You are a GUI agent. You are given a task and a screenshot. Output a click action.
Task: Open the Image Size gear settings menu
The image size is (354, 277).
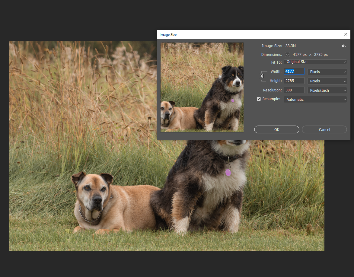point(343,46)
